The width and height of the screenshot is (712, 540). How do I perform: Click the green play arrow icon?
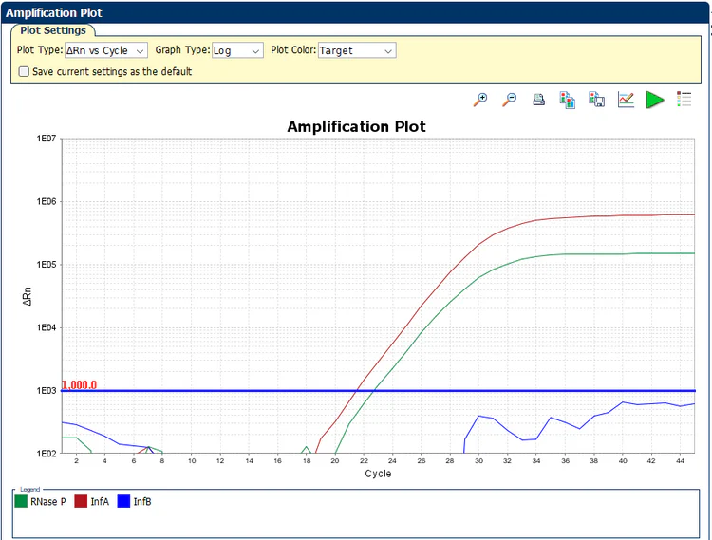[x=655, y=100]
